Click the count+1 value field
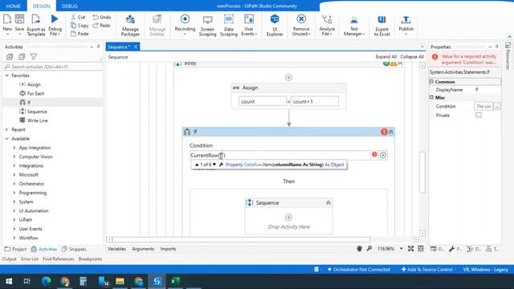 (315, 101)
